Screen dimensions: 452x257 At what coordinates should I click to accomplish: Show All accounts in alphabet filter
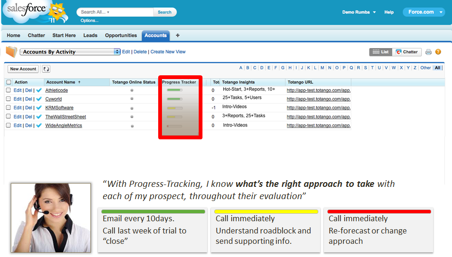coord(437,68)
